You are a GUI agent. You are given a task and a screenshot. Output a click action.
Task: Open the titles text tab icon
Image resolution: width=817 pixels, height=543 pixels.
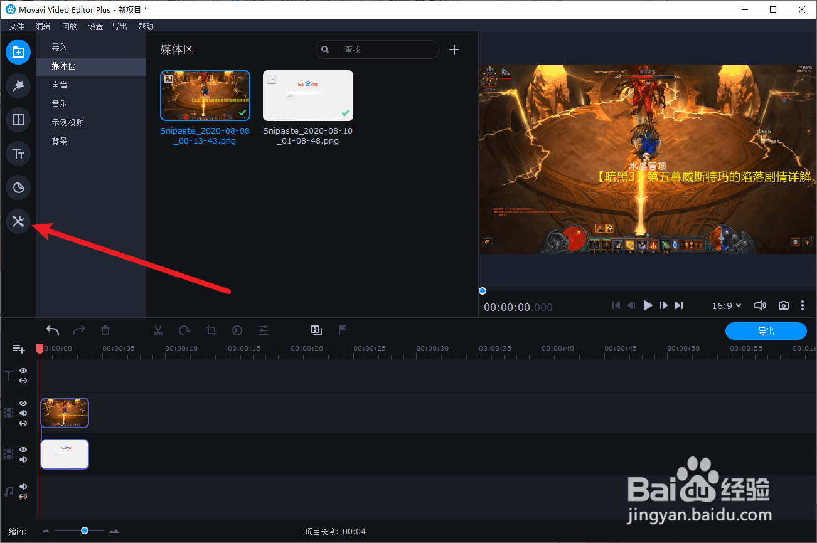tap(18, 154)
